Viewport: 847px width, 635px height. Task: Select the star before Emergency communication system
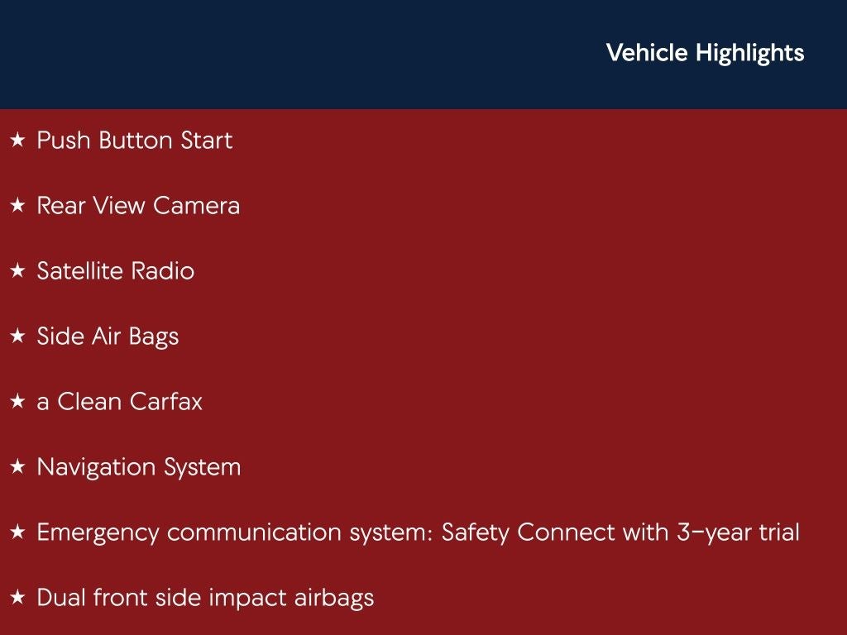17,533
